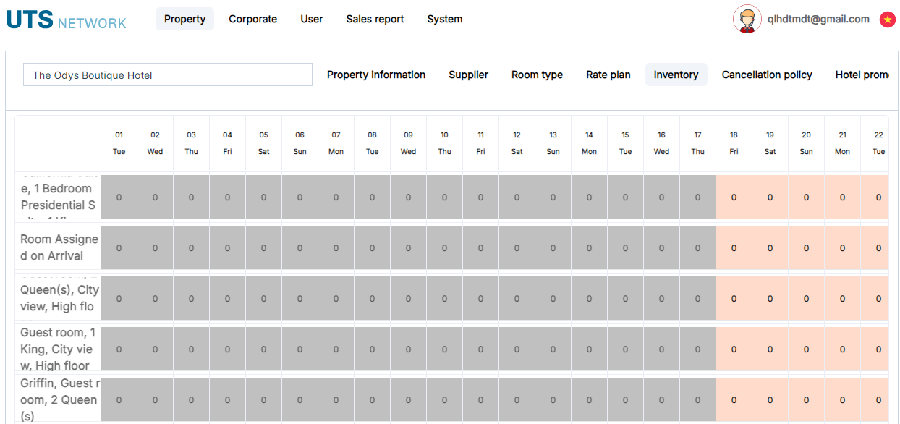Click Presidential Suite inventory cell for 18 Fri
Viewport: 900px width, 424px height.
coord(734,197)
